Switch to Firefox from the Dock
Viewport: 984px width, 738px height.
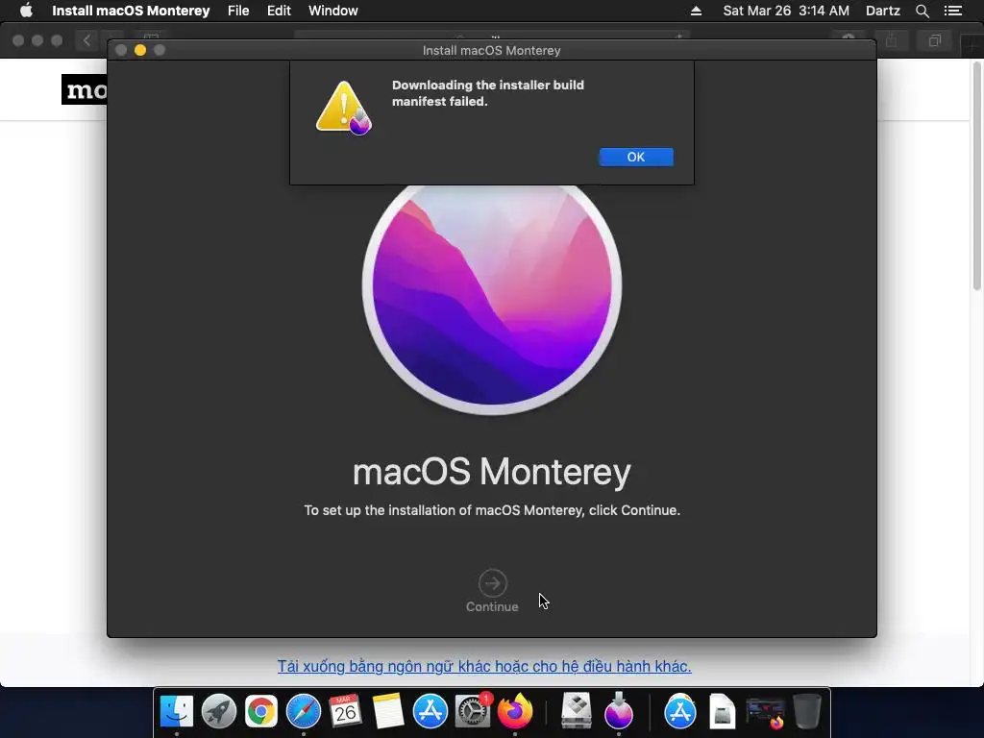515,711
